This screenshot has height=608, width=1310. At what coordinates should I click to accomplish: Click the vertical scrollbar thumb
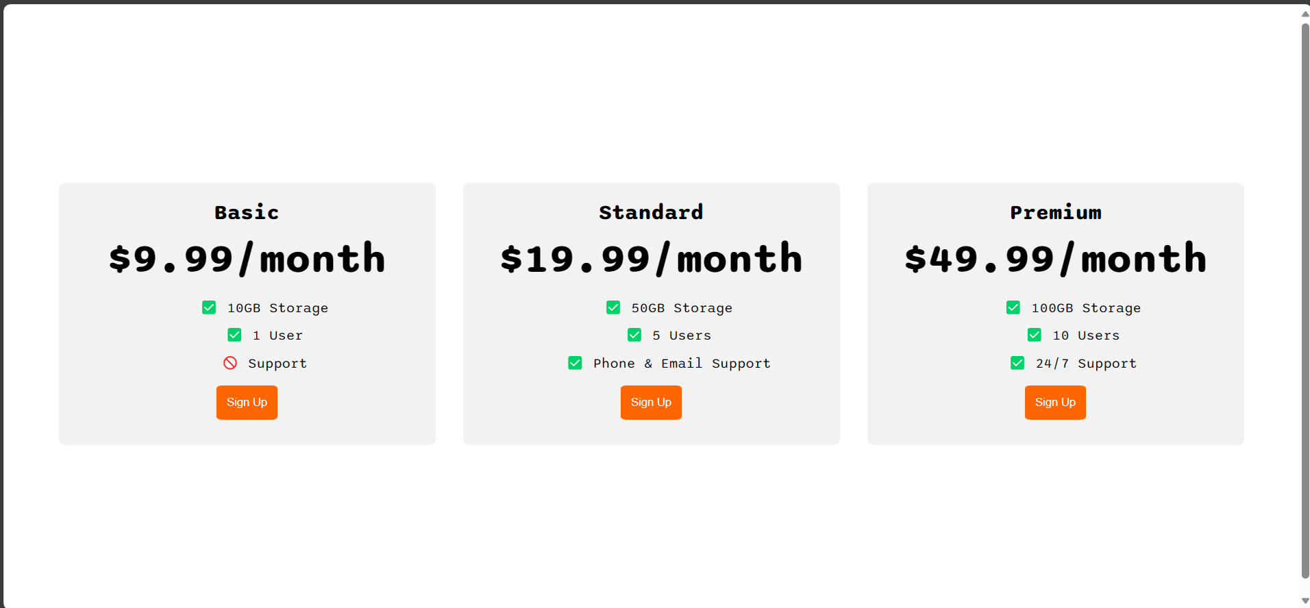pos(1305,301)
